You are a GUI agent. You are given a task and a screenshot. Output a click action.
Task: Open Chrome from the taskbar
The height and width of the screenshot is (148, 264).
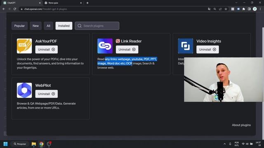pyautogui.click(x=41, y=144)
